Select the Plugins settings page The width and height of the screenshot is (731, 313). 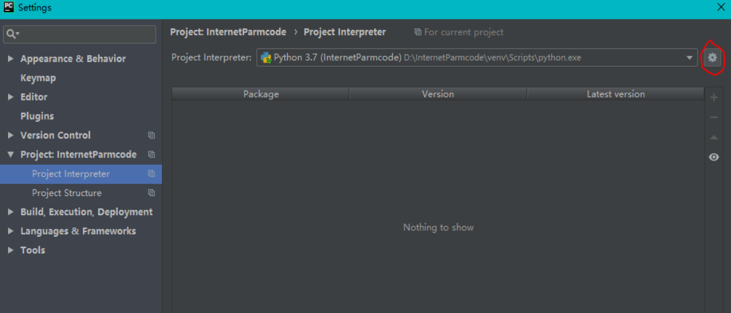tap(37, 116)
